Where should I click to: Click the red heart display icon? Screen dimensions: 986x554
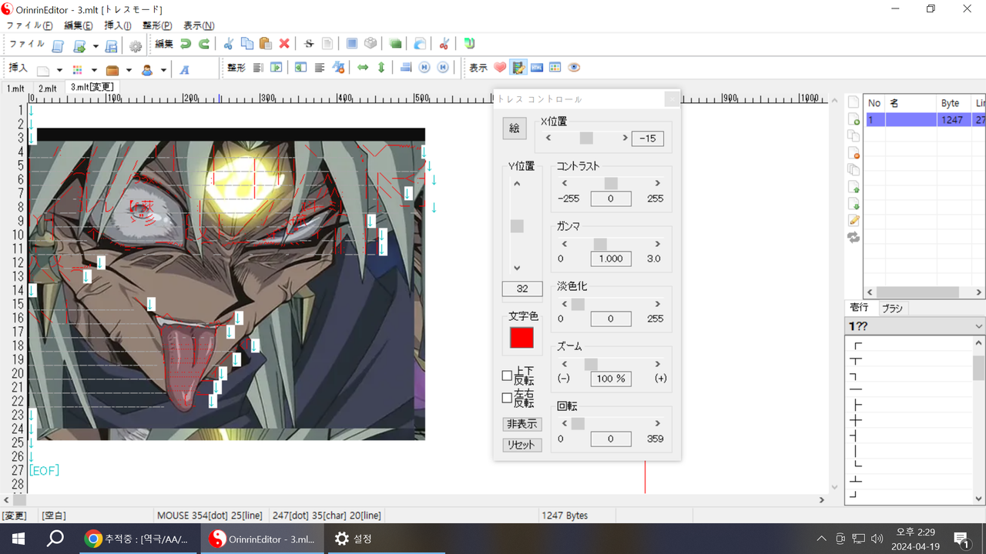point(500,68)
